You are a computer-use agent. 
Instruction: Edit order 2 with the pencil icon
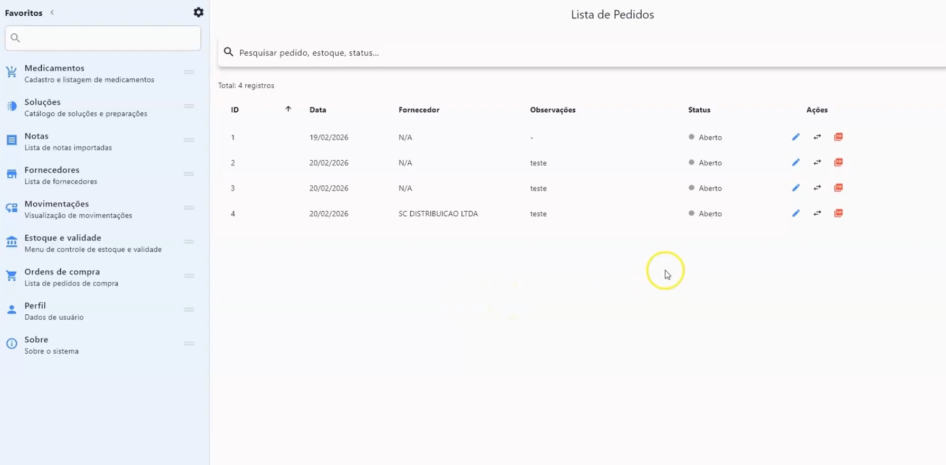[796, 162]
